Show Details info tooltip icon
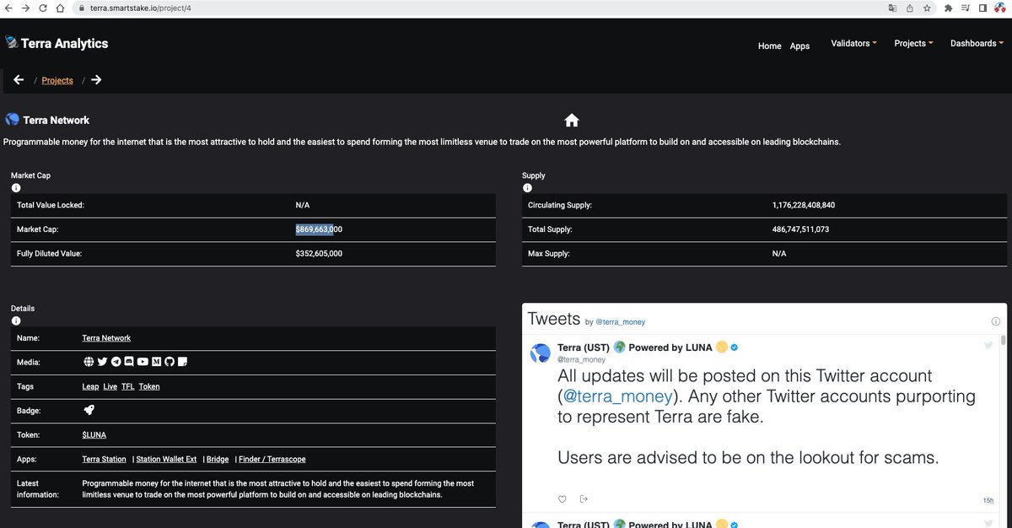The width and height of the screenshot is (1012, 528). click(16, 321)
